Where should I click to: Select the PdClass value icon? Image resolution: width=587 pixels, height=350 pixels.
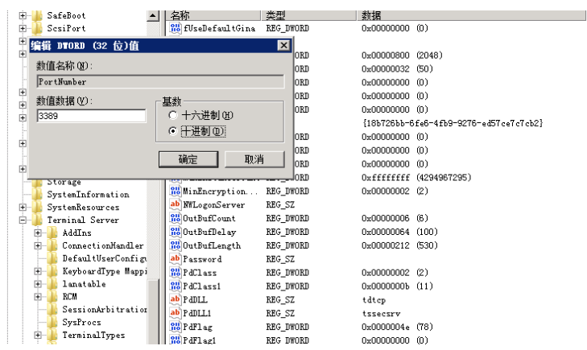coord(175,273)
